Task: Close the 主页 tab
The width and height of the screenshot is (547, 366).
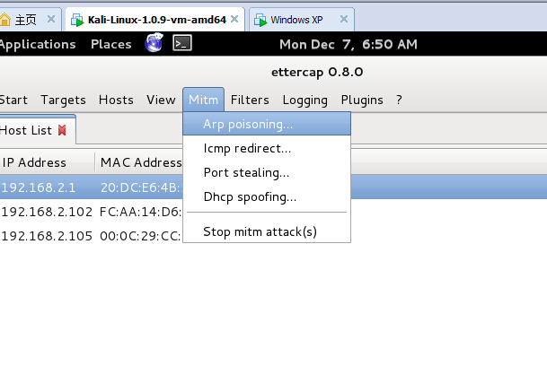Action: 51,19
